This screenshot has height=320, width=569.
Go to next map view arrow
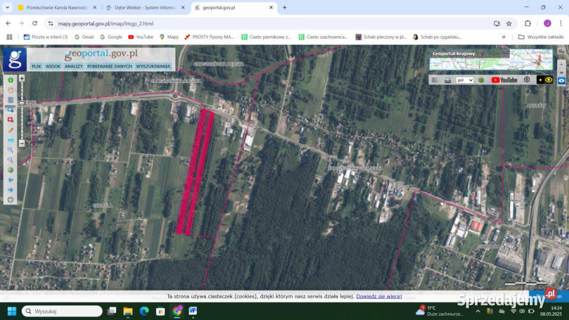coord(10,190)
